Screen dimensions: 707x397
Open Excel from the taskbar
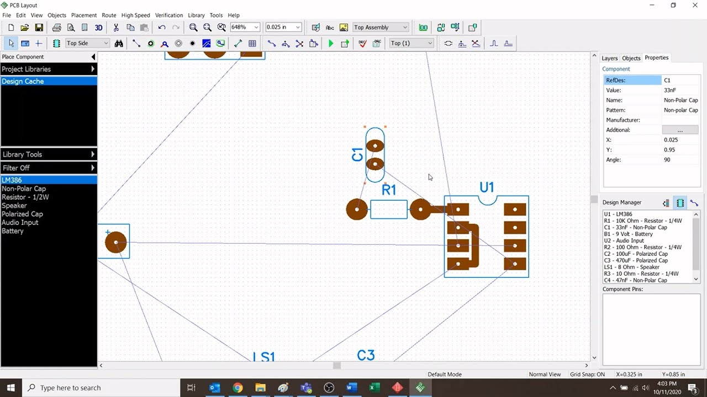click(x=374, y=388)
